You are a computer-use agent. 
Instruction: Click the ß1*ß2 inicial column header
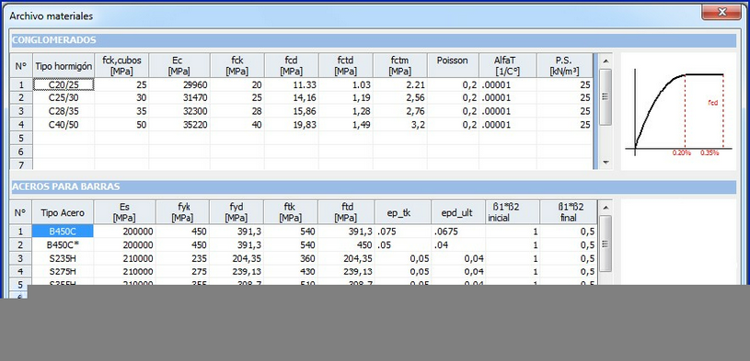pyautogui.click(x=513, y=212)
